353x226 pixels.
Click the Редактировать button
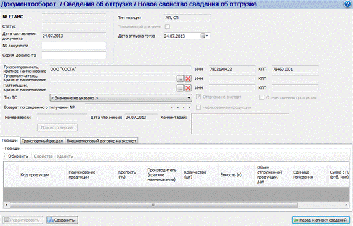pos(23,220)
